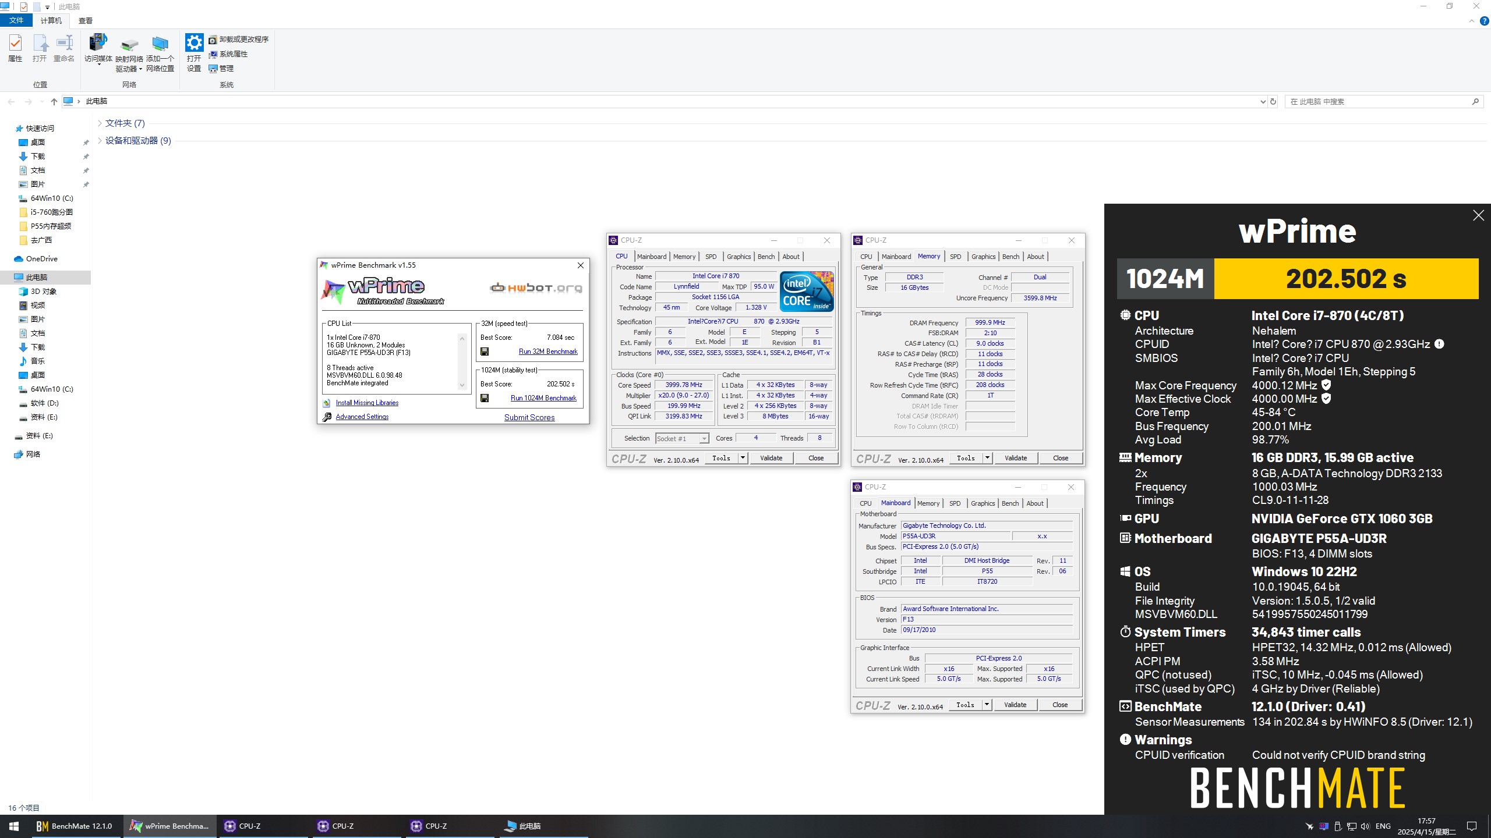This screenshot has height=838, width=1491.
Task: Open the quick access toolbar customize dropdown
Action: point(47,7)
